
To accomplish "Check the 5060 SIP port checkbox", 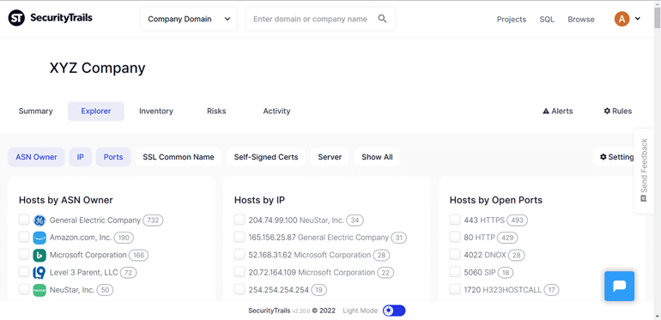I will click(x=455, y=272).
